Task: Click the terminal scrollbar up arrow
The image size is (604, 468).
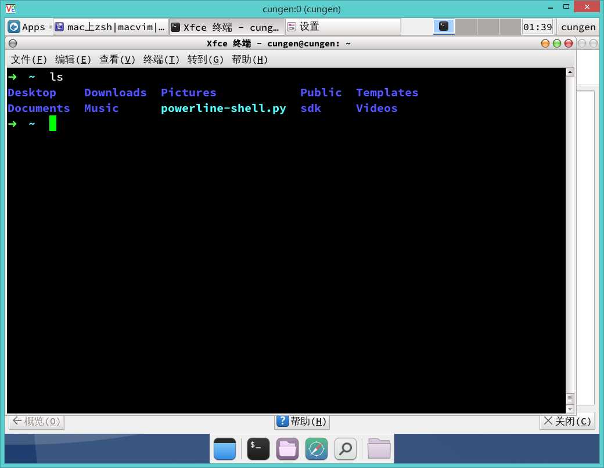Action: pyautogui.click(x=570, y=72)
